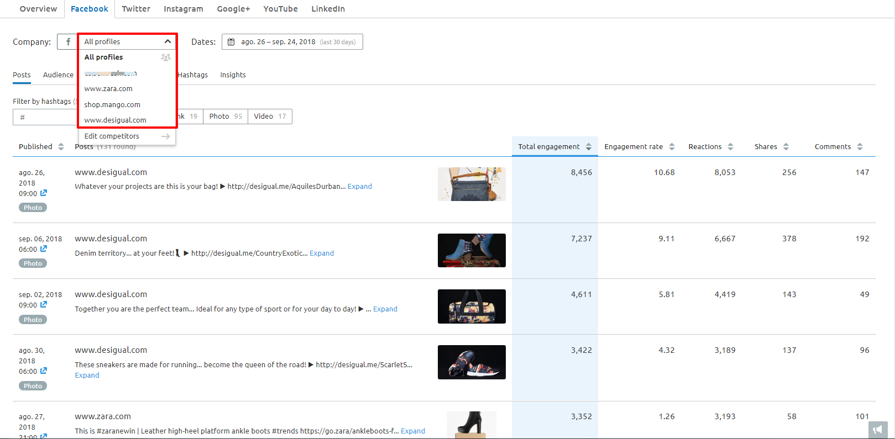Open external link for ago. 30 06:00 post

click(44, 371)
